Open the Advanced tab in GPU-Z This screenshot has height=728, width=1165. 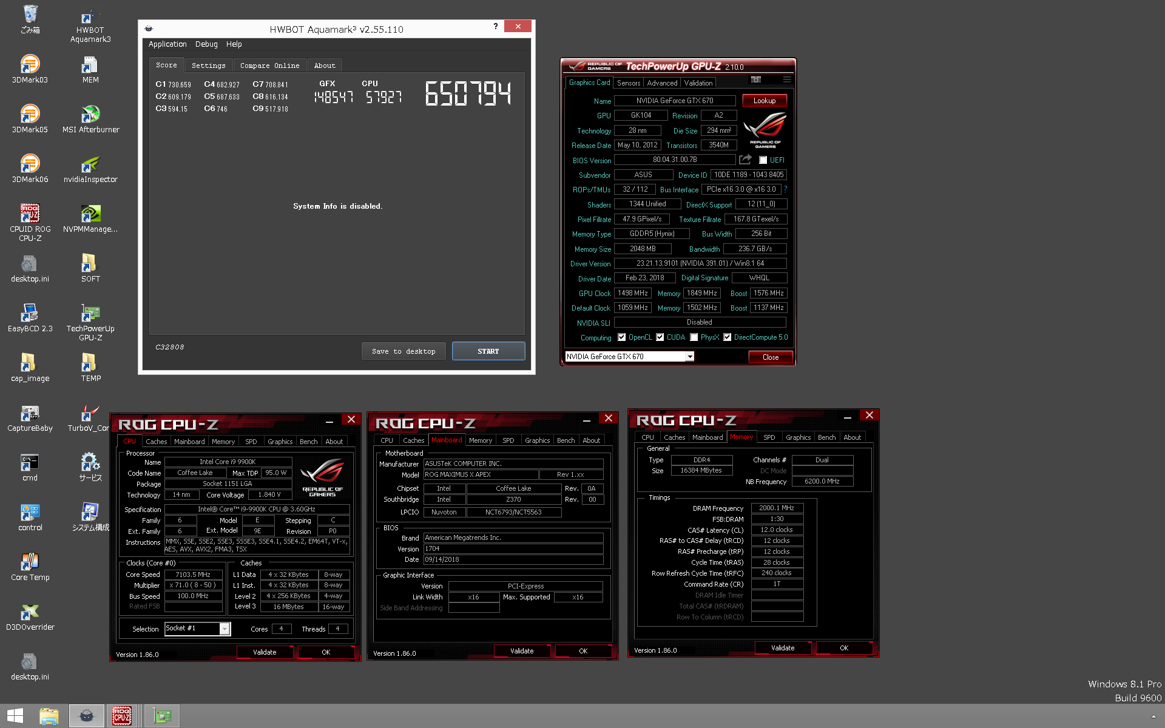(662, 83)
